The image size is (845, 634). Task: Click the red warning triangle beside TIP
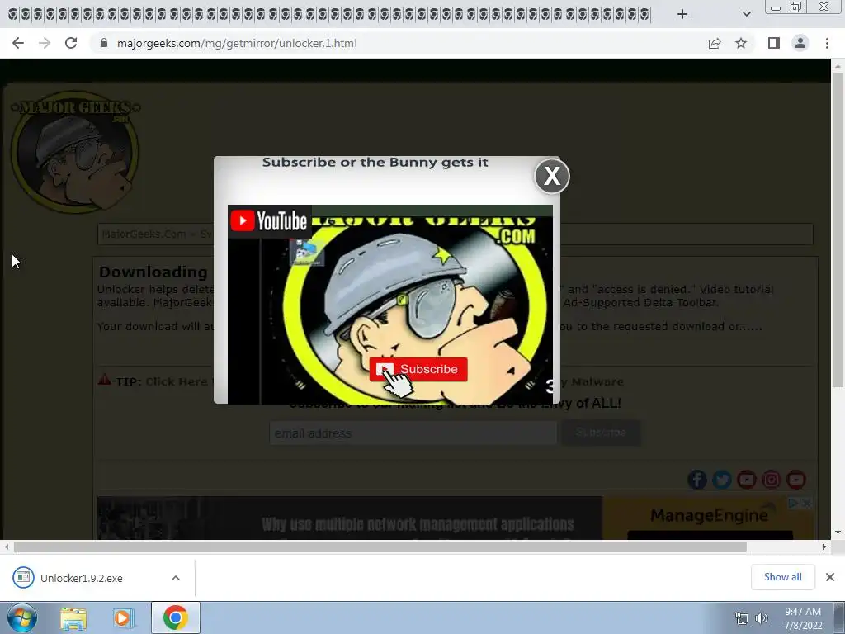(x=104, y=380)
